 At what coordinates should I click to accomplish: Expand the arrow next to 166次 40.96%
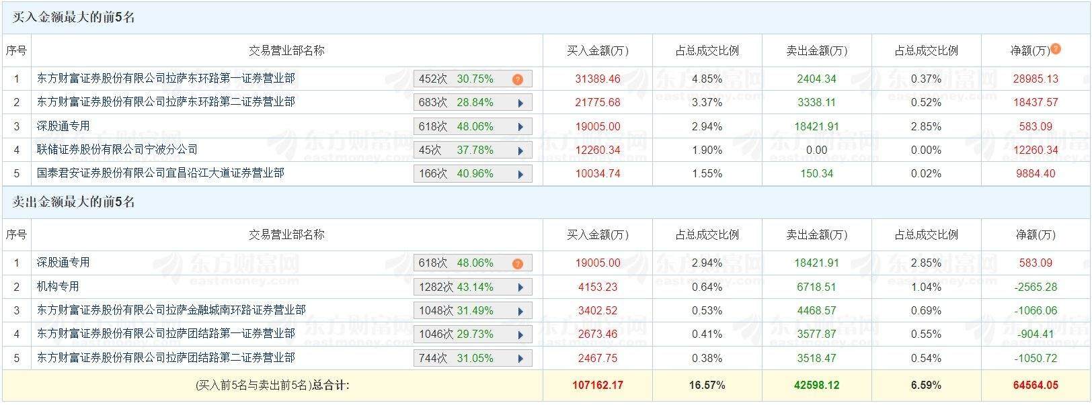pyautogui.click(x=520, y=174)
